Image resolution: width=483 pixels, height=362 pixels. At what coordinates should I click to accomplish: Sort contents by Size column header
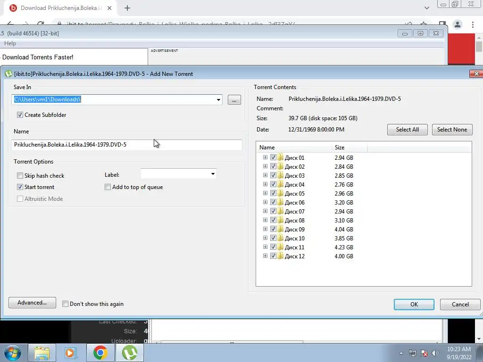350,147
